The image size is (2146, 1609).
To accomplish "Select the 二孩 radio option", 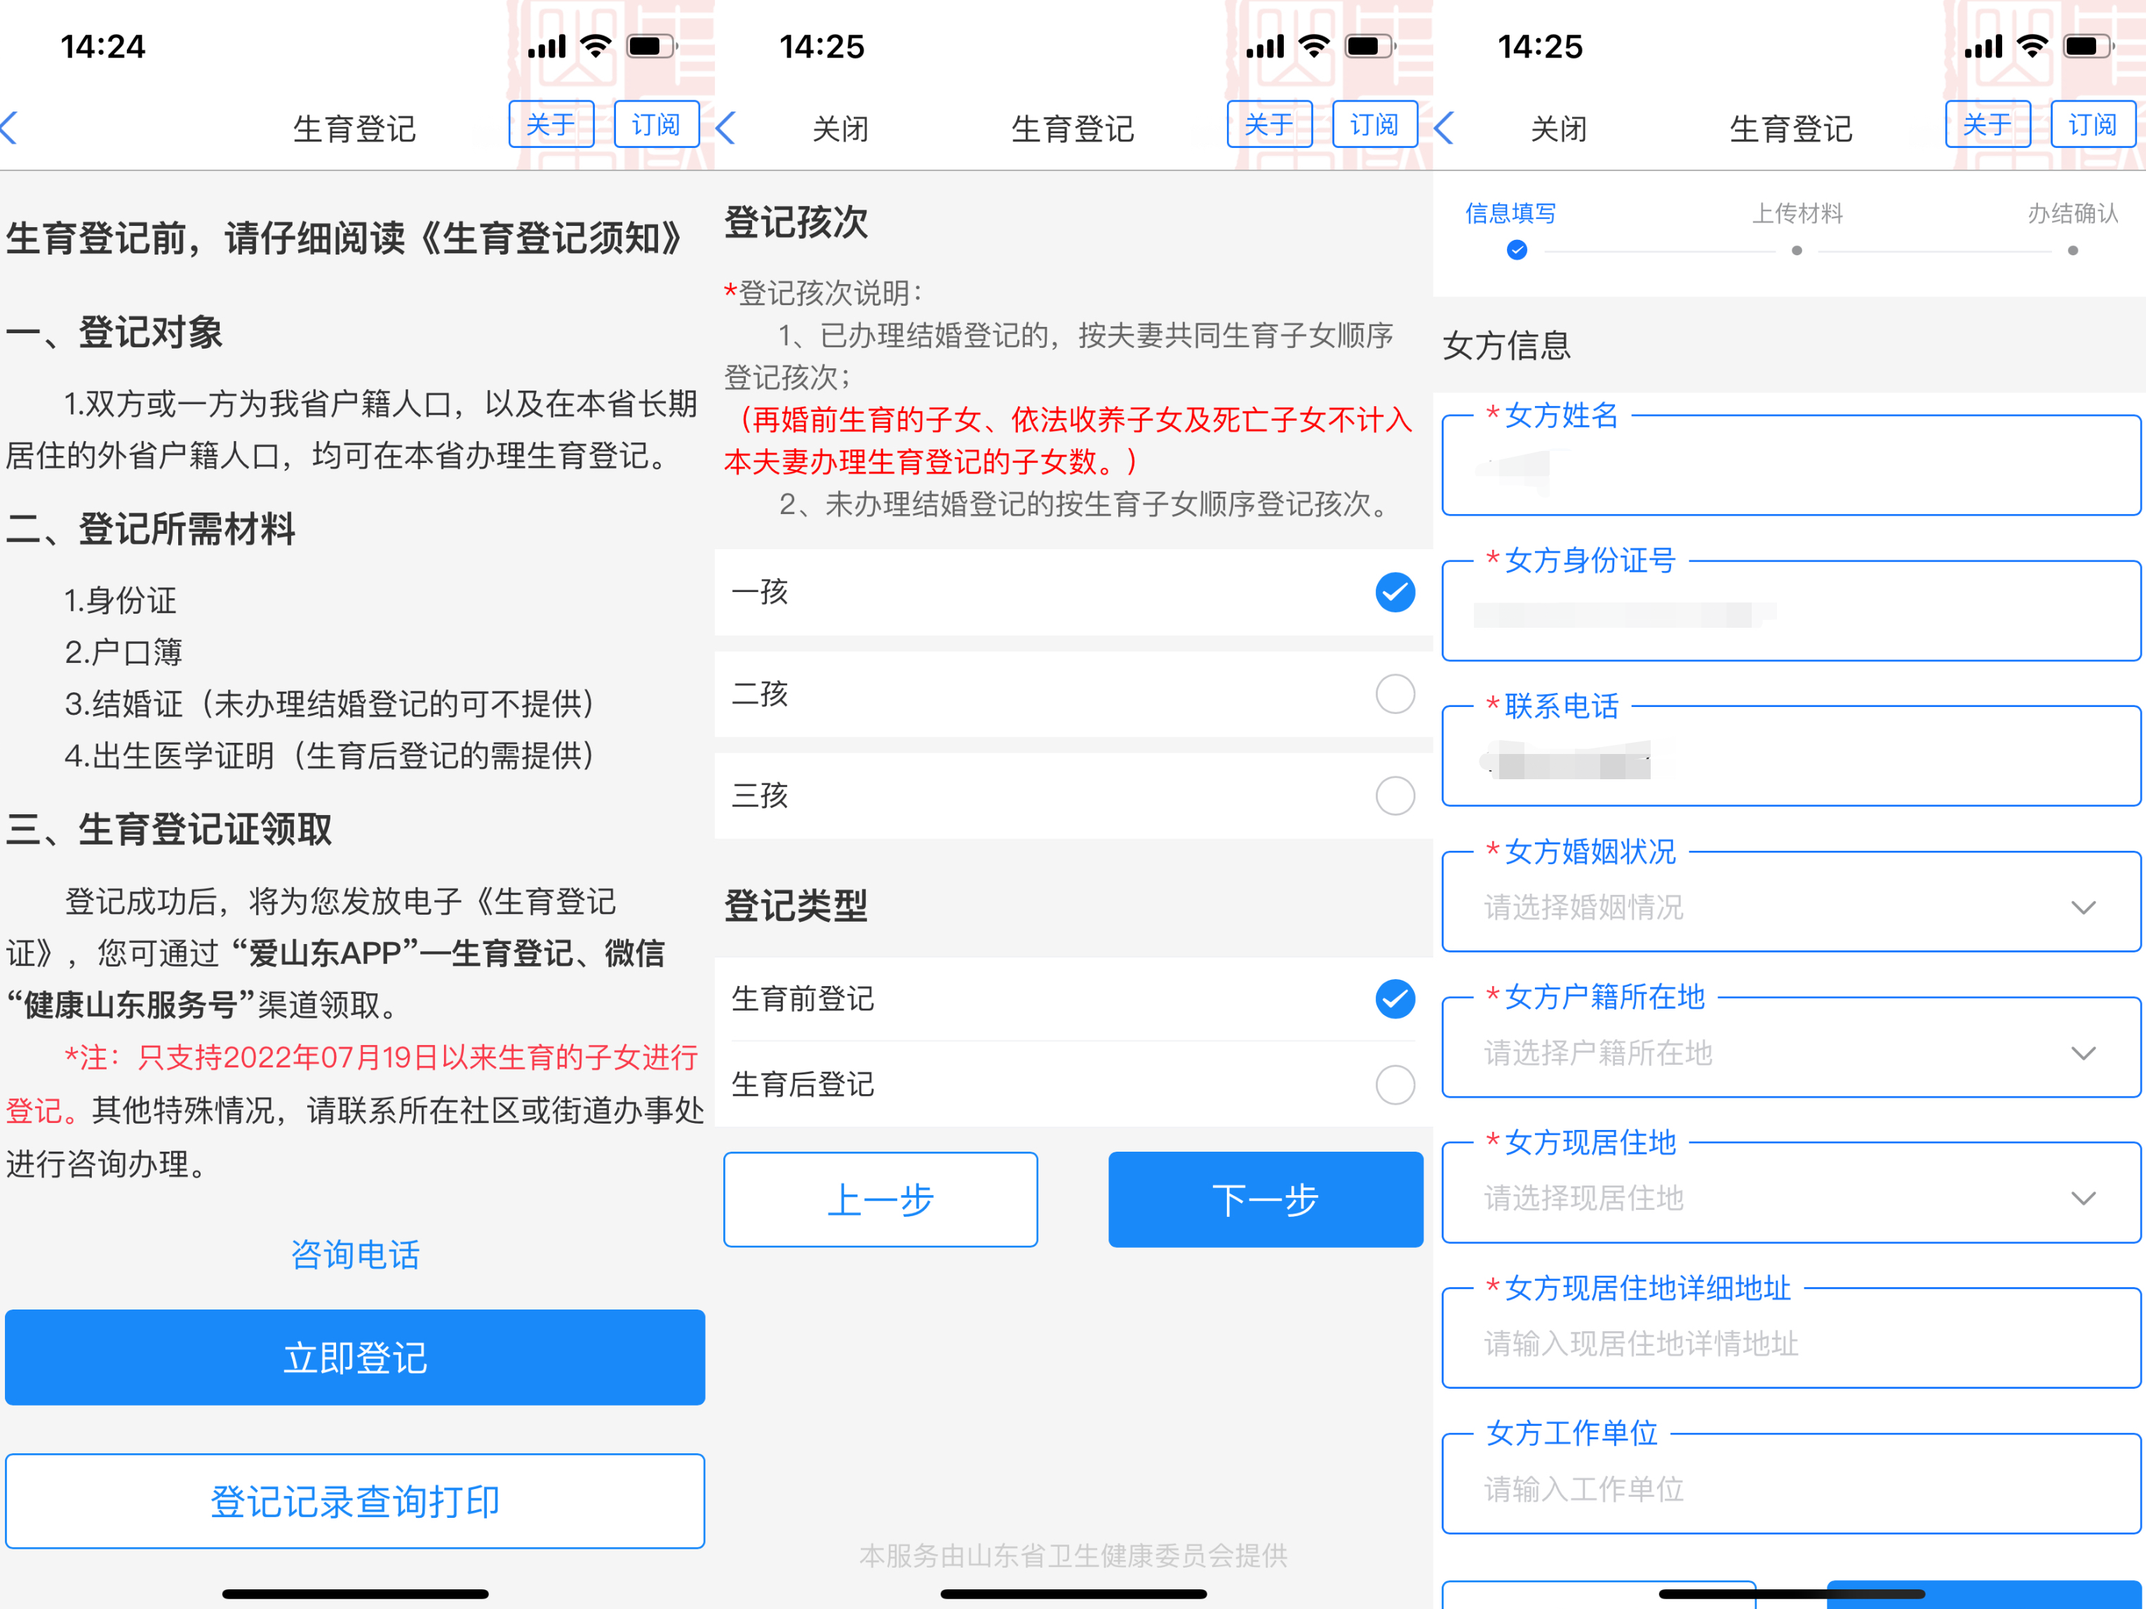I will (x=1394, y=694).
